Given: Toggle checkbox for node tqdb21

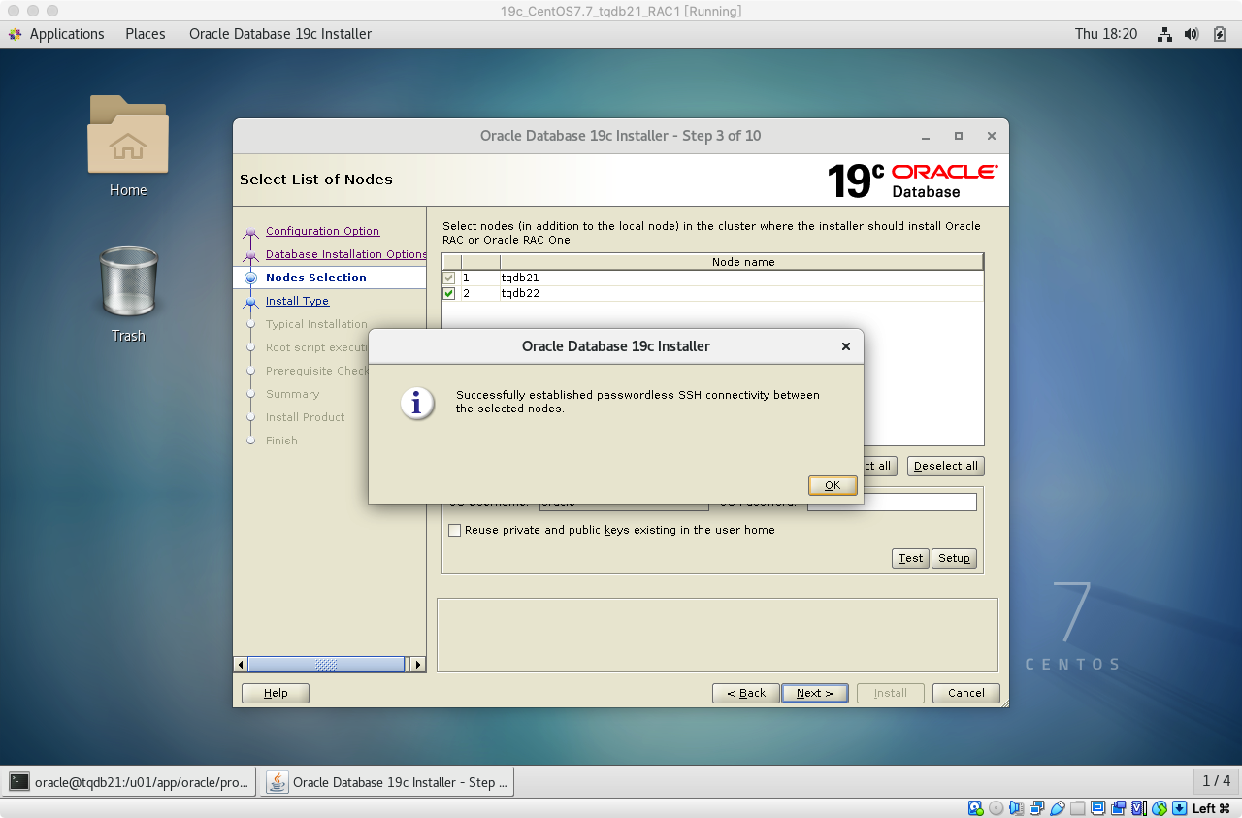Looking at the screenshot, I should point(449,278).
